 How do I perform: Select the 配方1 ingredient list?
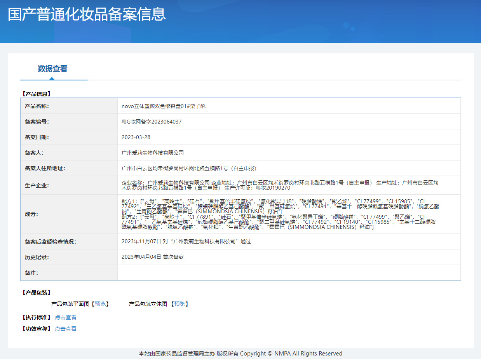(x=281, y=206)
